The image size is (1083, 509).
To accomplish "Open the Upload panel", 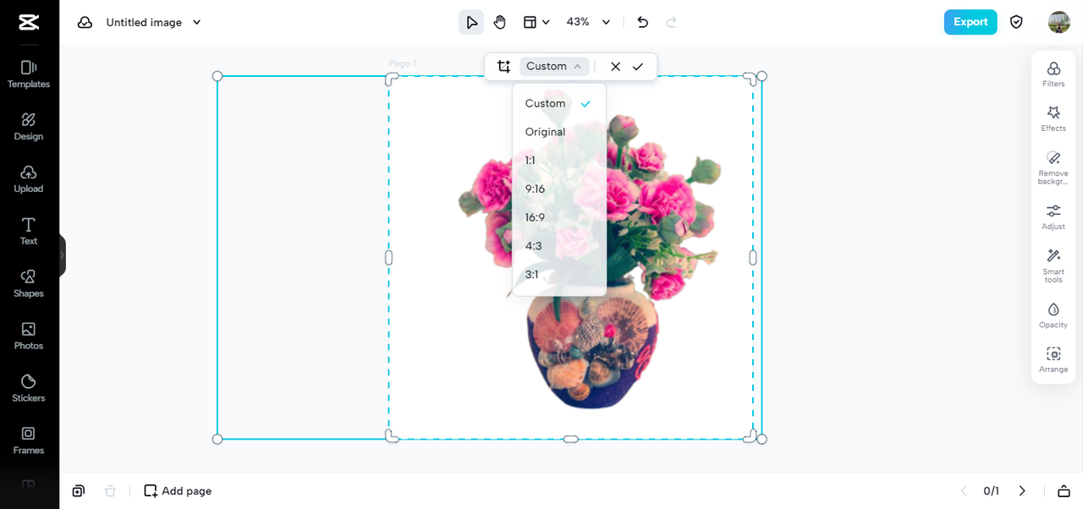I will pyautogui.click(x=29, y=179).
